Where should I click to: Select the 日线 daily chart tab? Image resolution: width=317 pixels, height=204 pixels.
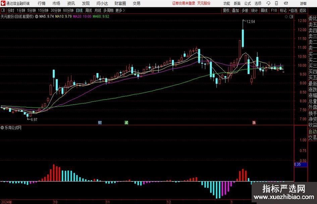[x=79, y=10]
